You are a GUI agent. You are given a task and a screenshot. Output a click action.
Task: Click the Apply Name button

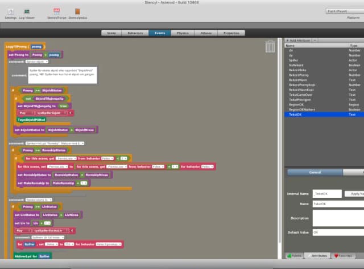pyautogui.click(x=354, y=194)
